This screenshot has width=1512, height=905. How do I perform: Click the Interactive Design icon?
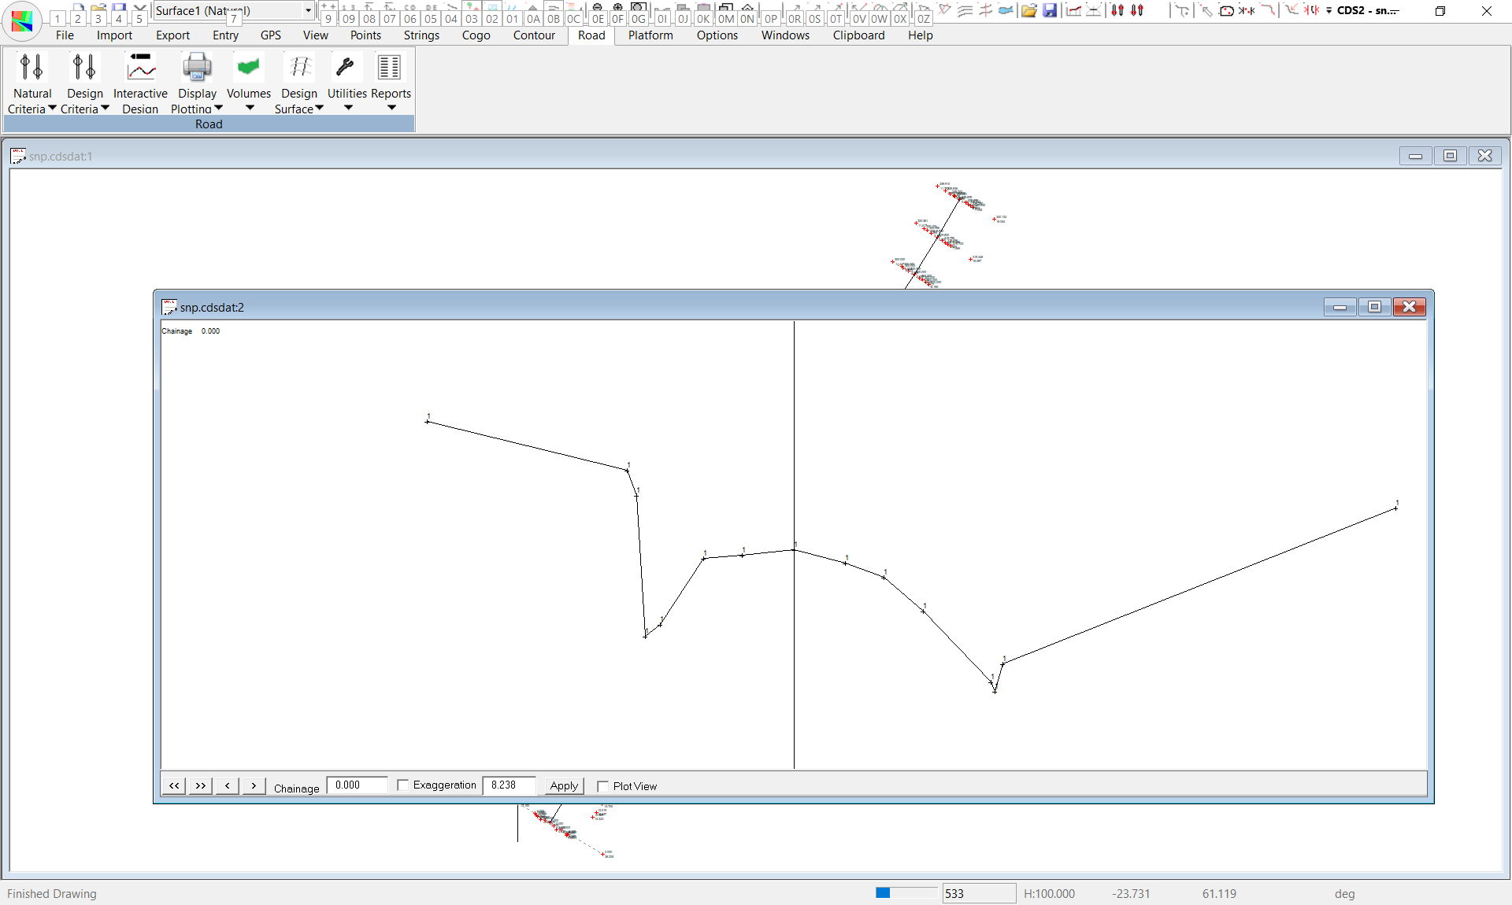141,68
